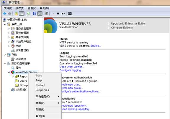Image resolution: width=170 pixels, height=119 pixels.
Task: Click the green Refresh toolbar icon
Action: tap(28, 14)
